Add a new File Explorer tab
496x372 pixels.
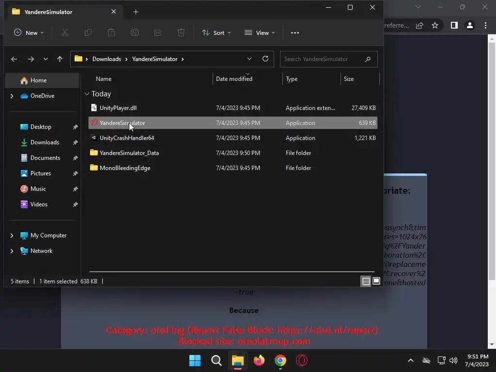(136, 12)
